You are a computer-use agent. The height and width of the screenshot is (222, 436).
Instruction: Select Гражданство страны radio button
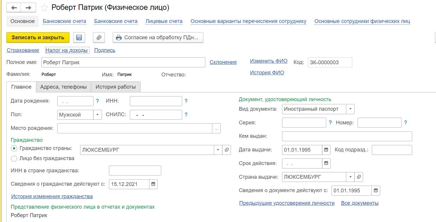point(14,148)
